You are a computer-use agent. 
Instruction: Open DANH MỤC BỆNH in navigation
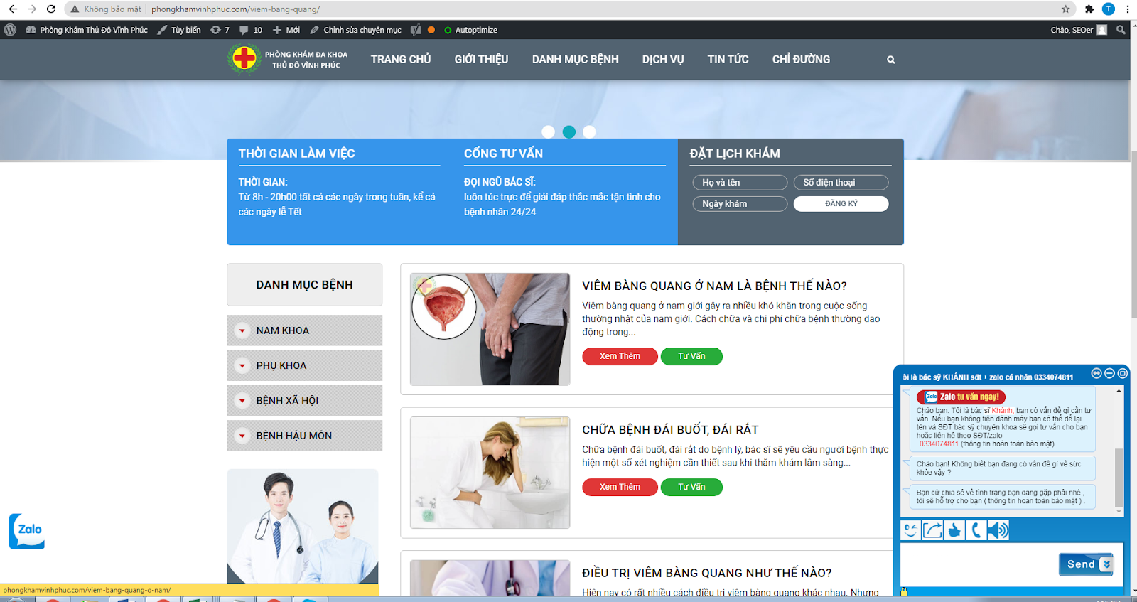(575, 60)
